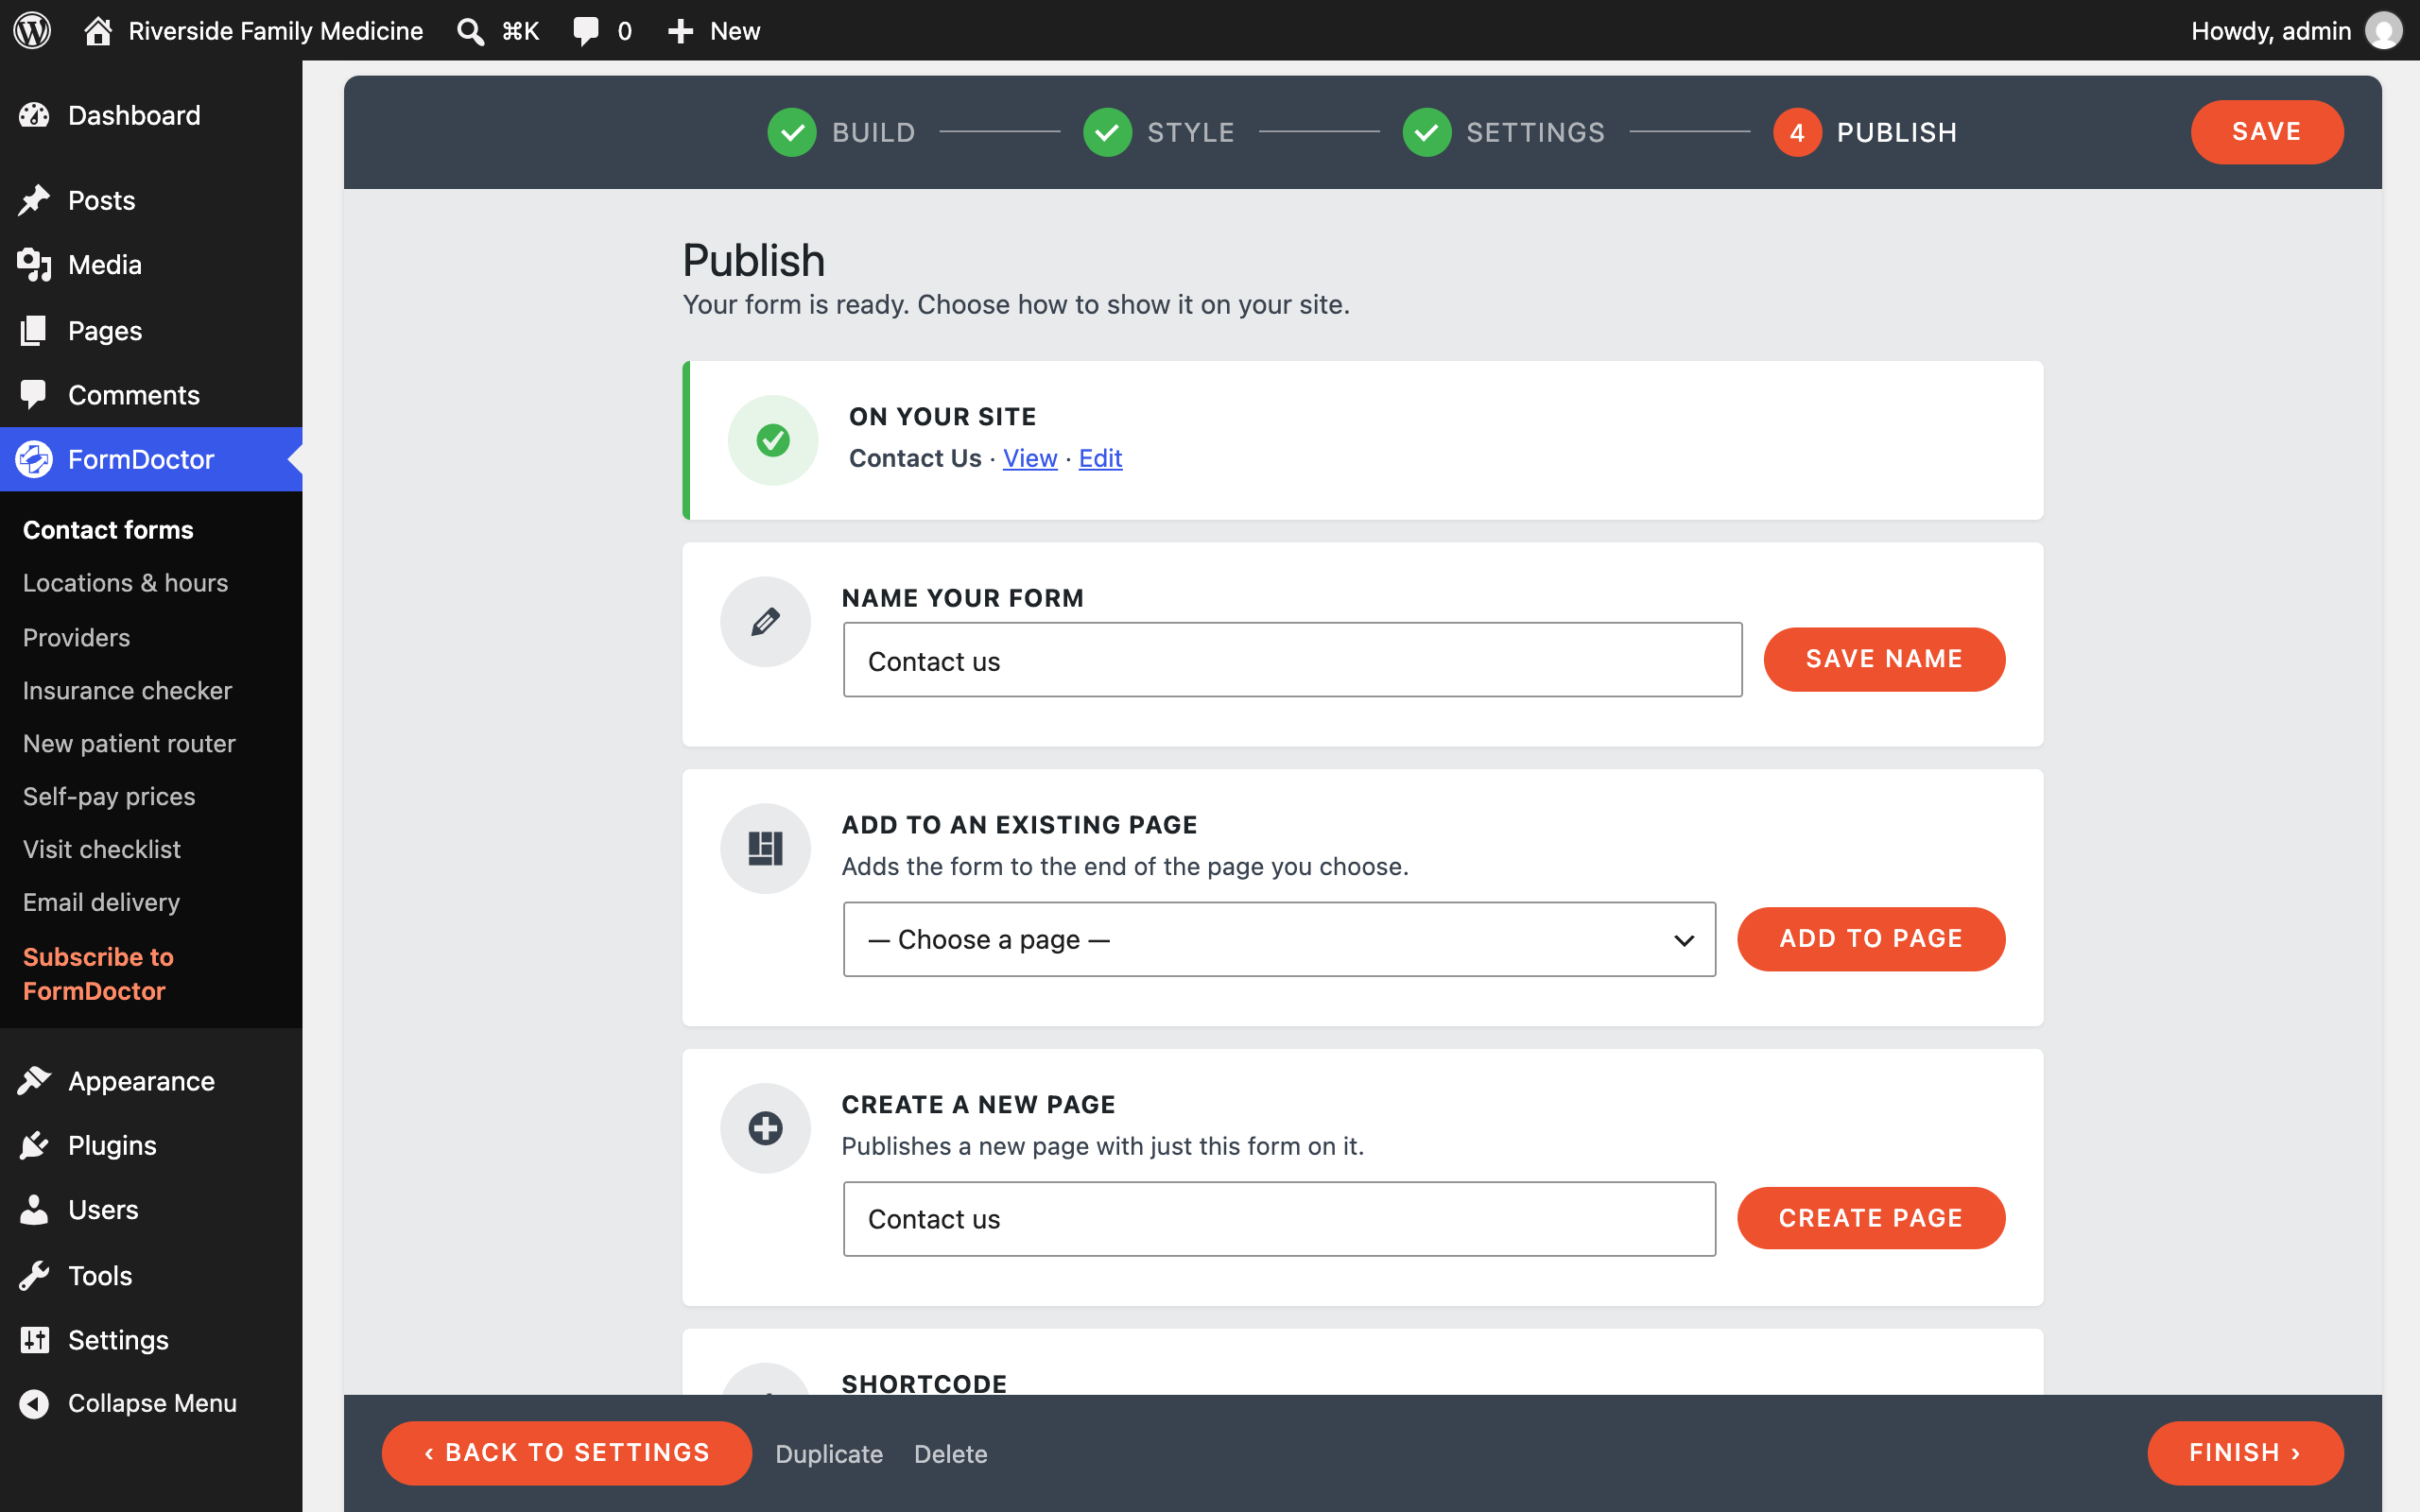
Task: Open Insurance checker submenu item
Action: click(x=127, y=690)
